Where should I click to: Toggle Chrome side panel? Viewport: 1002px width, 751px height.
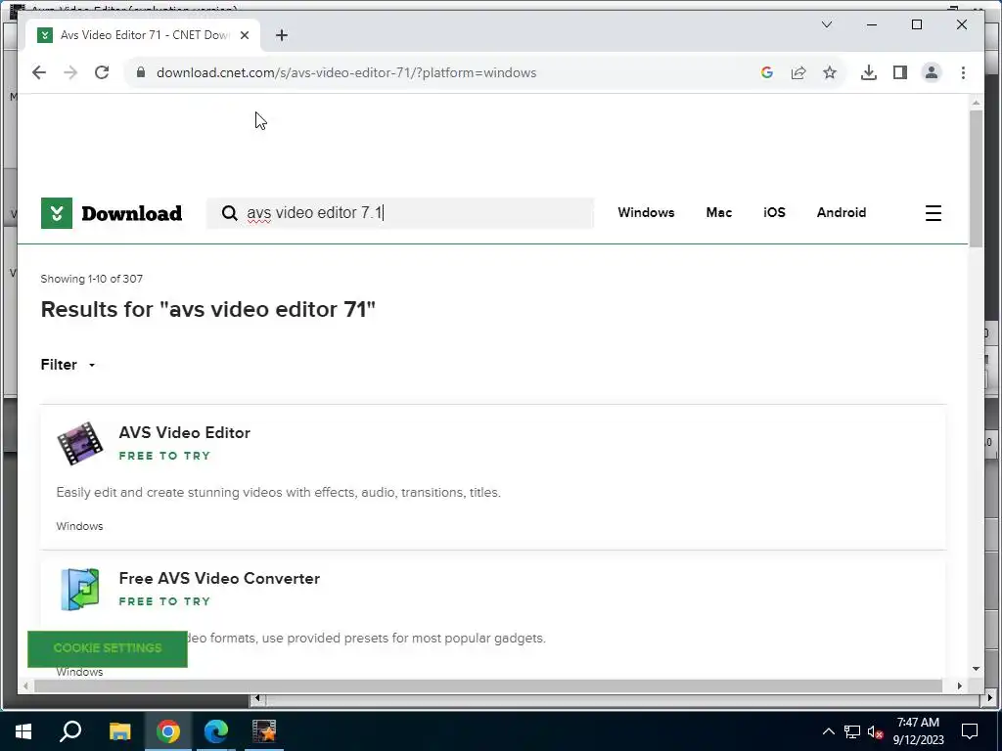coord(900,72)
